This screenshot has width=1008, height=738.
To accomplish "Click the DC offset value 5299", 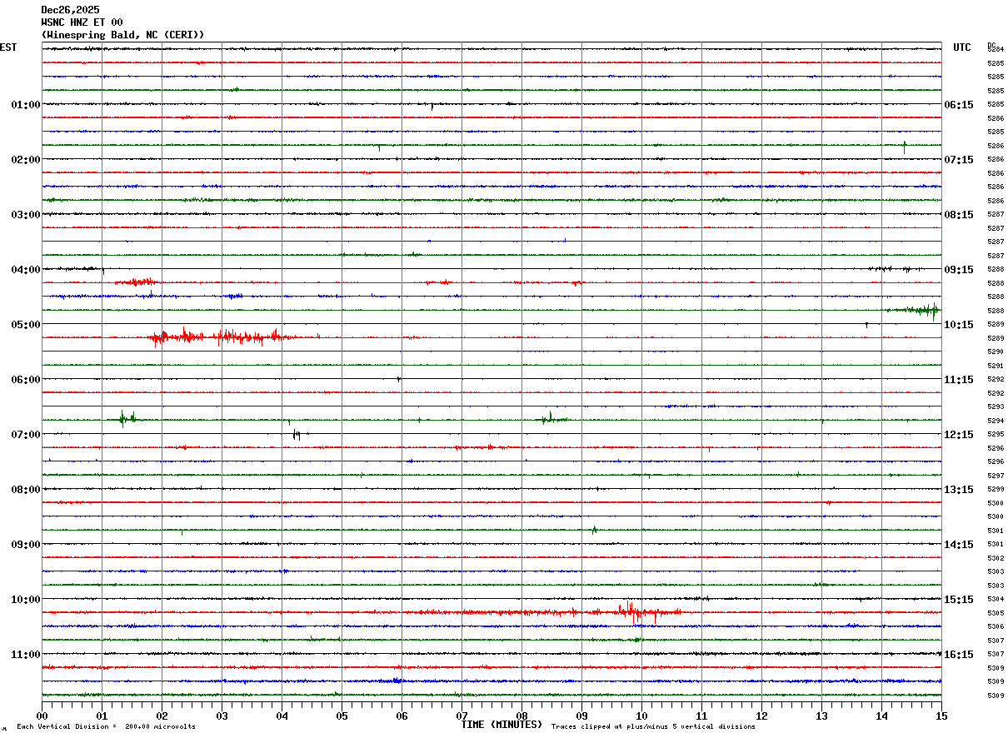I will click(996, 490).
